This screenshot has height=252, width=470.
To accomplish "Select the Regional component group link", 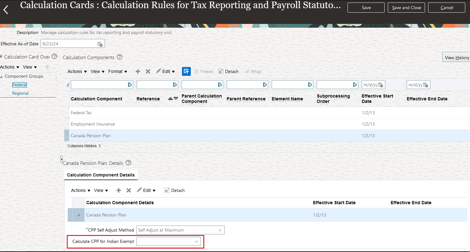I will pos(20,93).
